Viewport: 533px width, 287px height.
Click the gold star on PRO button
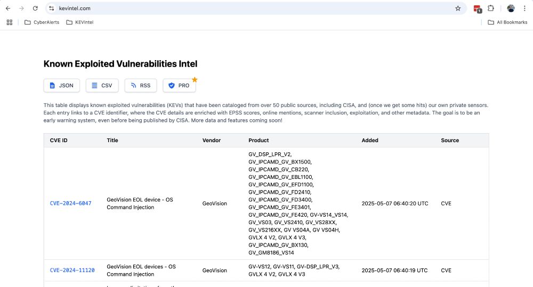pos(195,79)
